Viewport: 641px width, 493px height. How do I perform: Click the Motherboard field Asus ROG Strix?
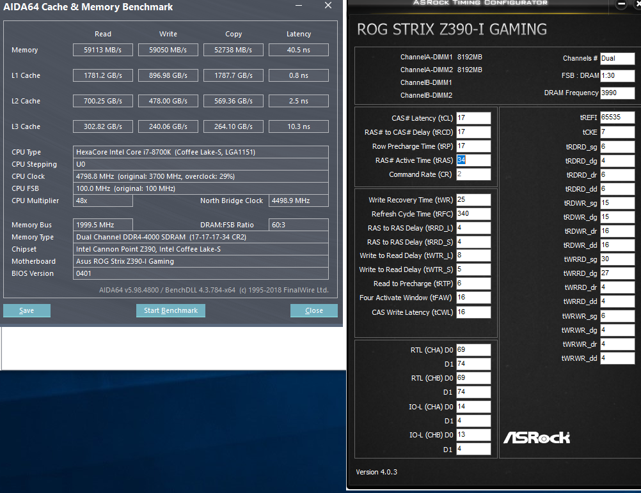(x=201, y=261)
